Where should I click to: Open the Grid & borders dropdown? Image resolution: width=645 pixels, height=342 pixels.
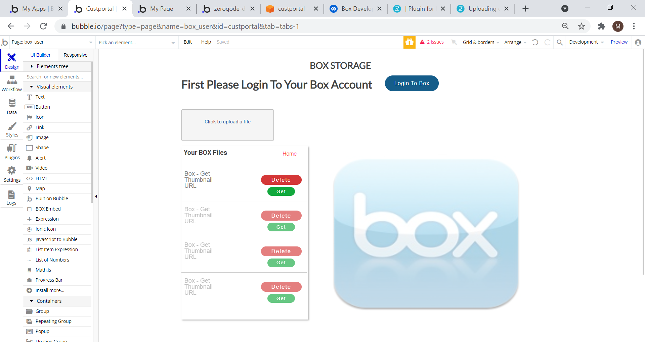coord(481,42)
